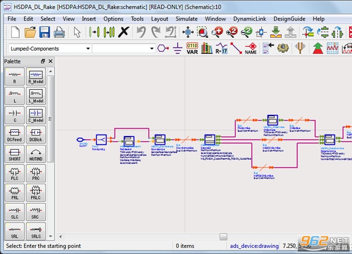Click the DownSample block in schematic
Viewport: 352px width, 254px height.
click(160, 140)
